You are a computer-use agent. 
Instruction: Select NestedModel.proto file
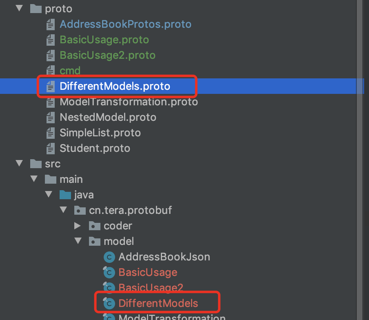tap(108, 117)
